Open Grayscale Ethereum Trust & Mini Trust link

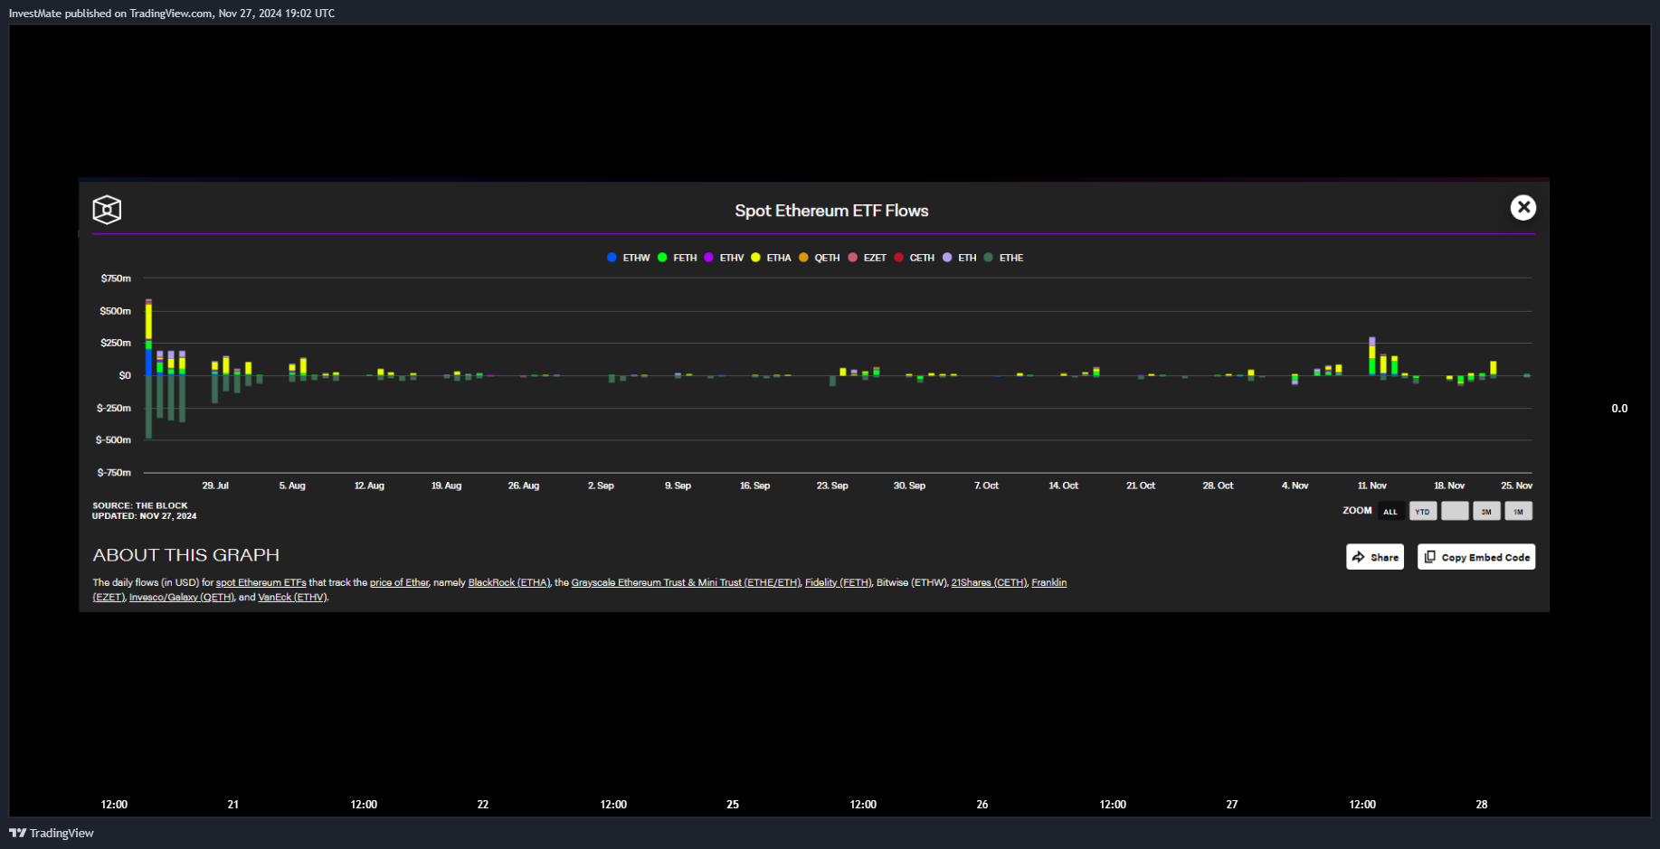pyautogui.click(x=686, y=582)
